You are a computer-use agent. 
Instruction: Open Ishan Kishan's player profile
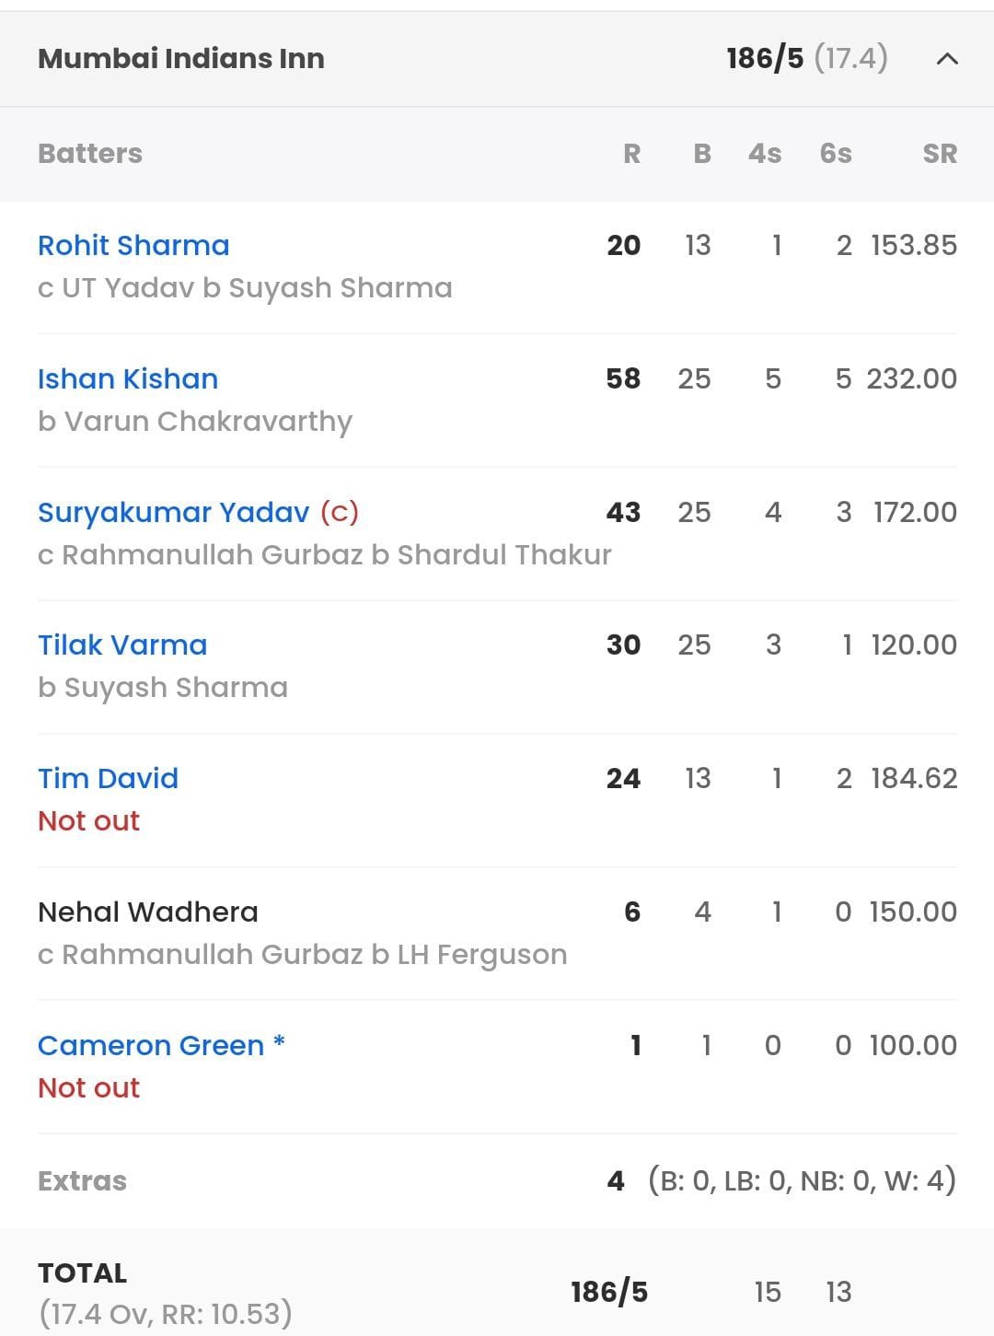pyautogui.click(x=128, y=378)
